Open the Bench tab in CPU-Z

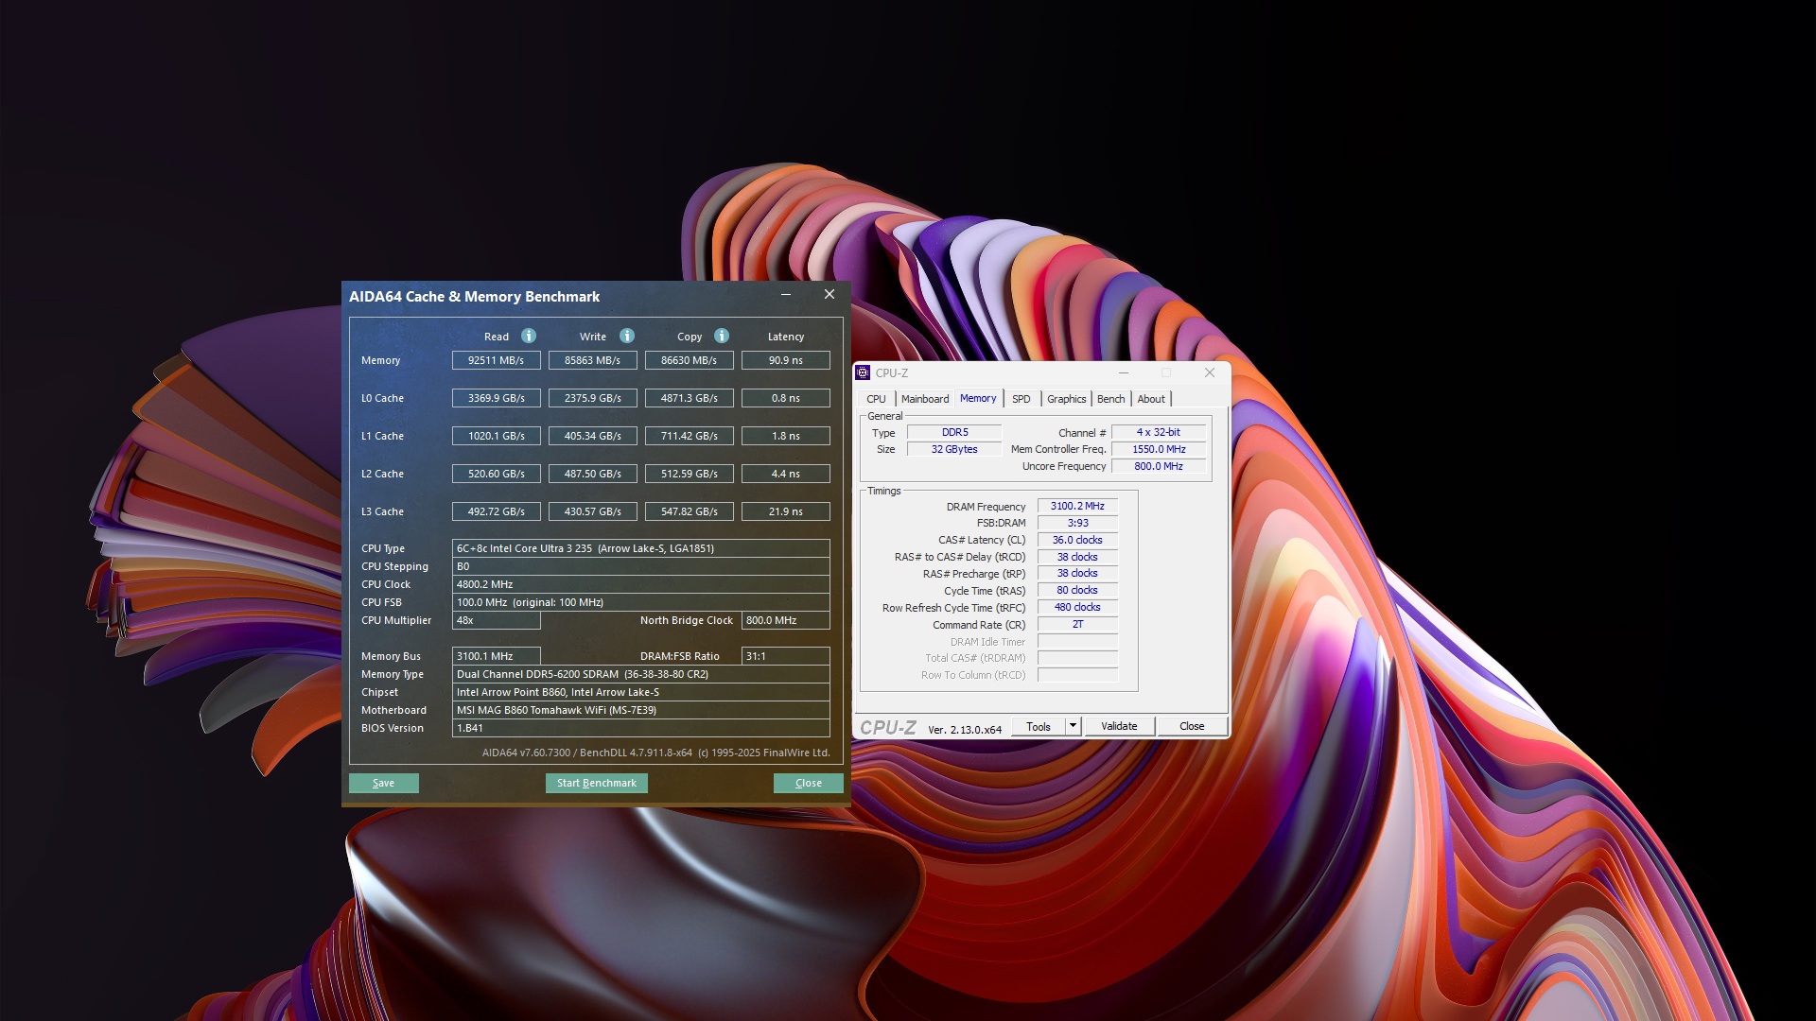tap(1111, 399)
